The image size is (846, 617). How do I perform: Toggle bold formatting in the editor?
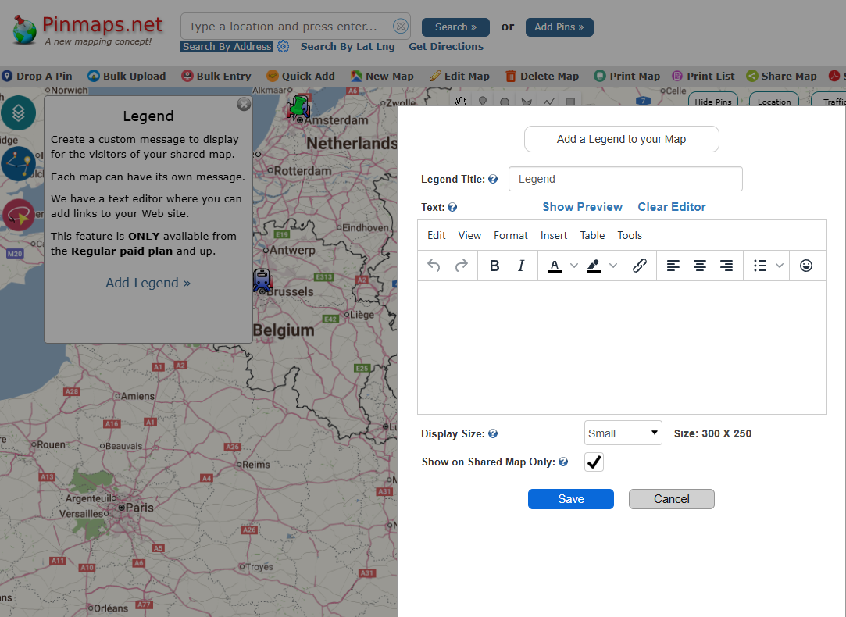[494, 266]
